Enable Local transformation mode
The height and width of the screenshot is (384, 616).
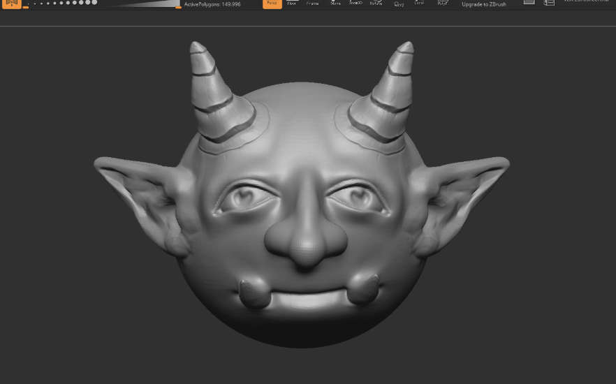coord(419,3)
